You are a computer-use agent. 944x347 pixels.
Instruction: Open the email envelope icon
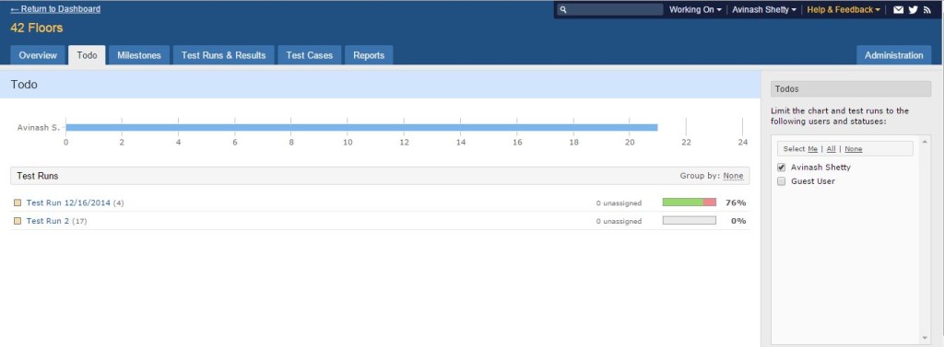click(x=898, y=9)
